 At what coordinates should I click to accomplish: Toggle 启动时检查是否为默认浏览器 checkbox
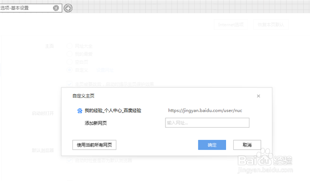[x=70, y=160]
